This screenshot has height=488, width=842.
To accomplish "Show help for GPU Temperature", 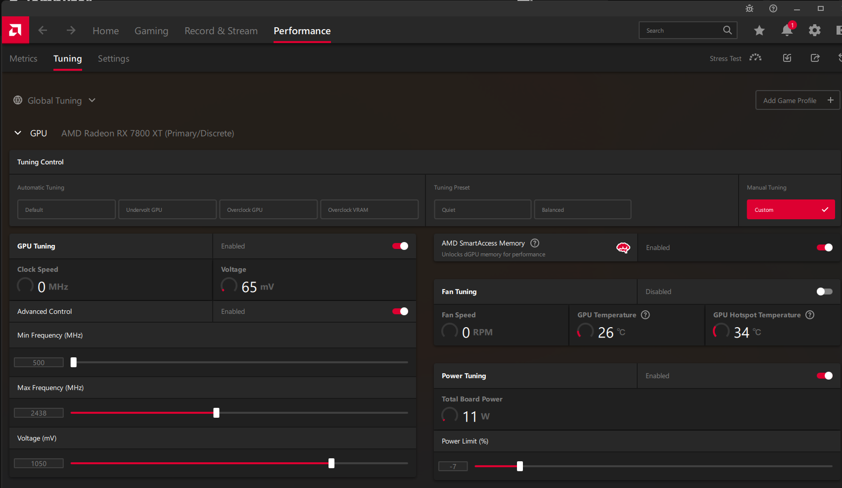I will [x=646, y=315].
